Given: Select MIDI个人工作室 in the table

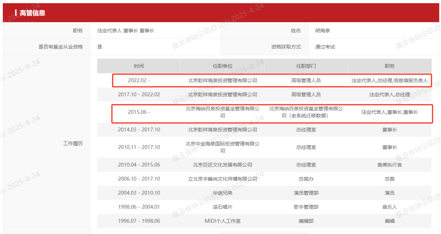Looking at the screenshot, I should tap(223, 221).
